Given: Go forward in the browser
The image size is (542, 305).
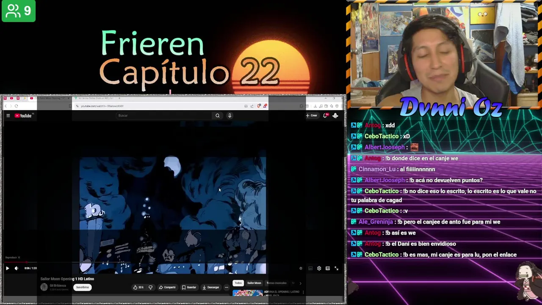Looking at the screenshot, I should click(11, 106).
